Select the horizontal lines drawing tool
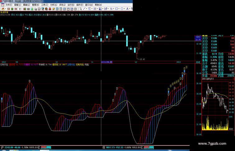This screenshot has height=151, width=235. (89, 9)
